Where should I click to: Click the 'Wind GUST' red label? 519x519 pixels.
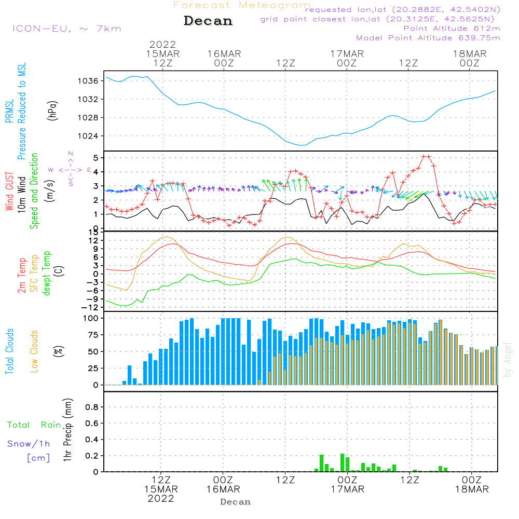[9, 191]
